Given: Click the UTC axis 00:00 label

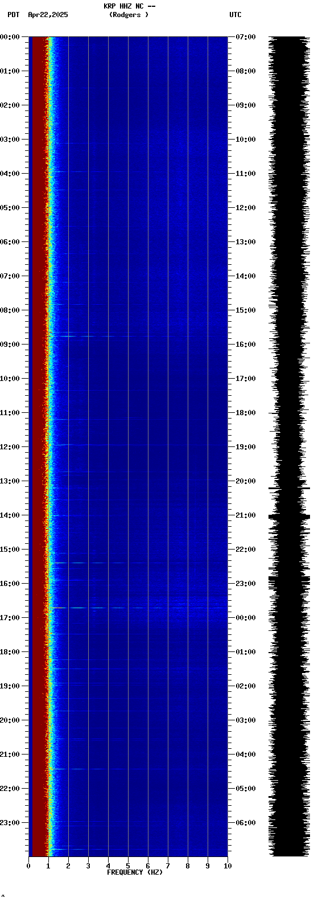Looking at the screenshot, I should tap(246, 618).
